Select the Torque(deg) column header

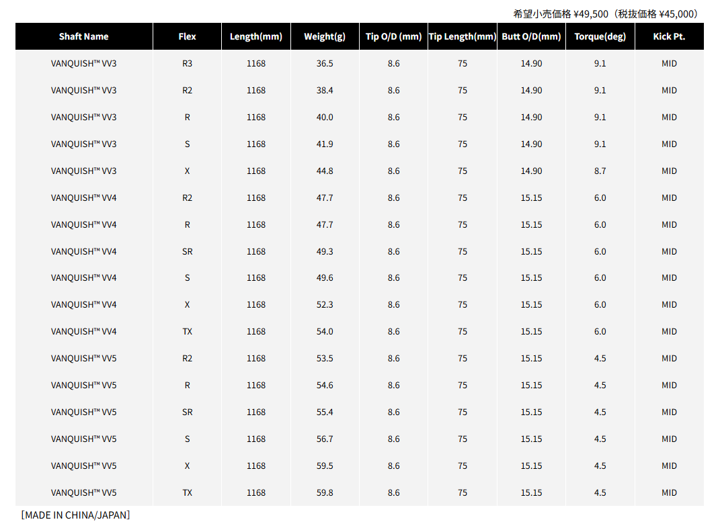point(600,37)
